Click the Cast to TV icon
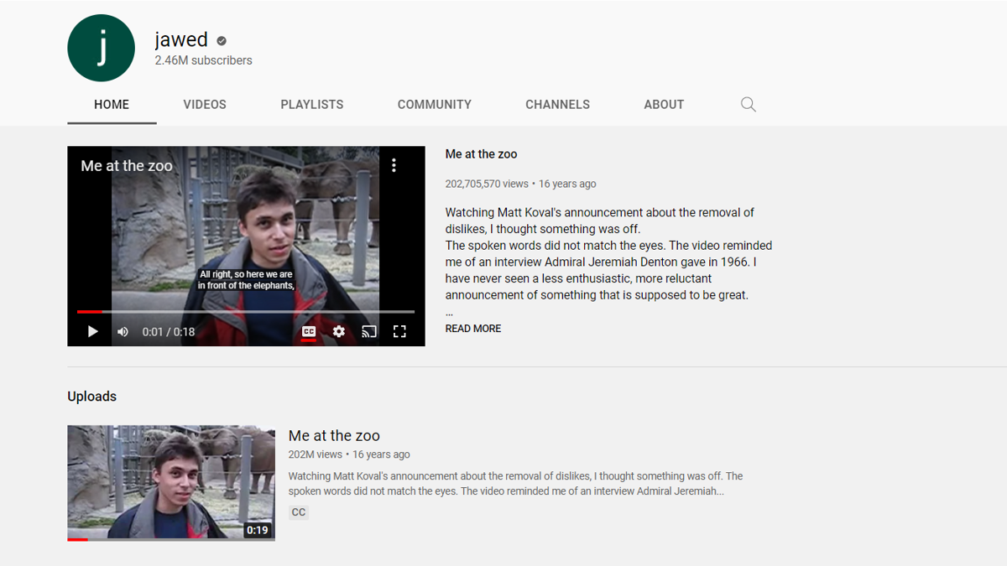Image resolution: width=1007 pixels, height=566 pixels. pyautogui.click(x=369, y=332)
